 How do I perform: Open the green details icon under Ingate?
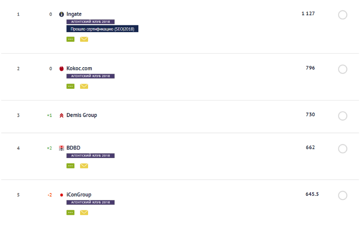click(70, 39)
